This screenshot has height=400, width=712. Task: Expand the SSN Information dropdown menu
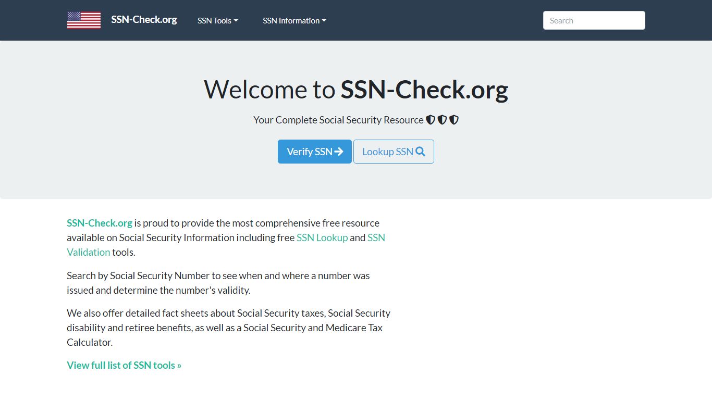pos(294,21)
